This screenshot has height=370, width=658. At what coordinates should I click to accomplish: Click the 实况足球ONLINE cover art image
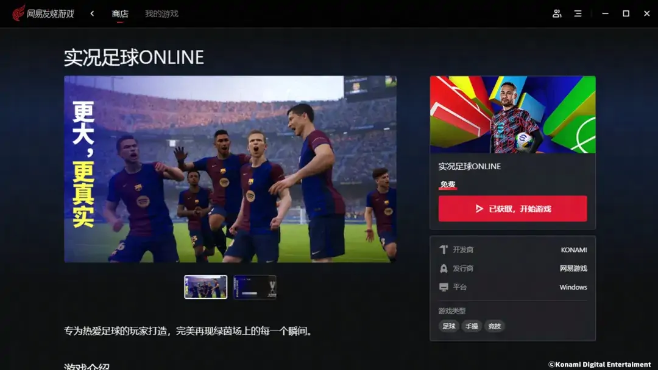coord(512,114)
